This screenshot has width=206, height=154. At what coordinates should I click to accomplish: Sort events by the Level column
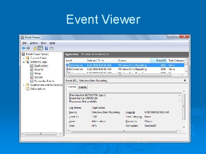75,60
